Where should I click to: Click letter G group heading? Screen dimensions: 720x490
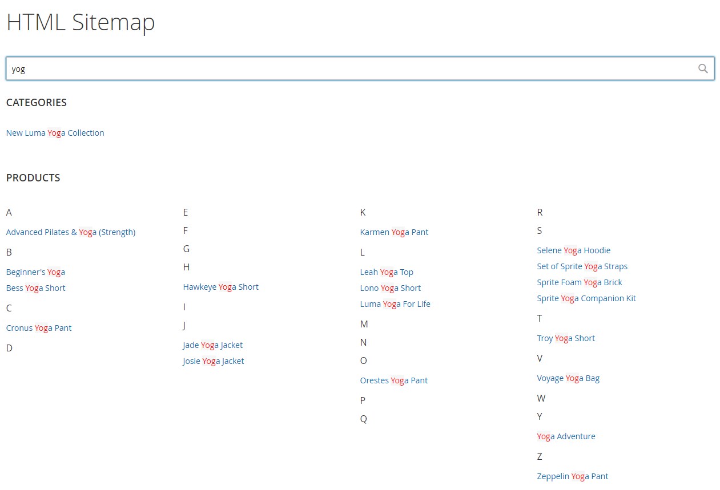pyautogui.click(x=186, y=249)
